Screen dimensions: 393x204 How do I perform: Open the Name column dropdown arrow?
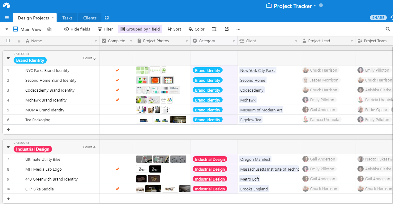(96, 41)
